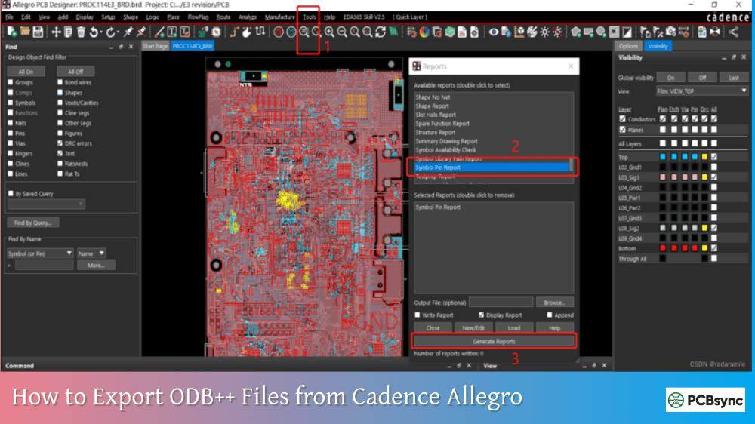Viewport: 755px width, 424px height.
Task: Click the Generate Reports button
Action: point(494,341)
